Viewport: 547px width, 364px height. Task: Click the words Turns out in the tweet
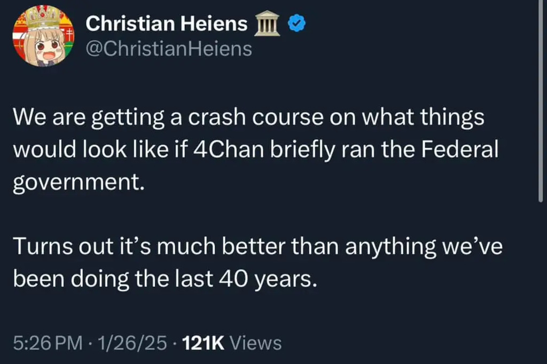tap(57, 247)
